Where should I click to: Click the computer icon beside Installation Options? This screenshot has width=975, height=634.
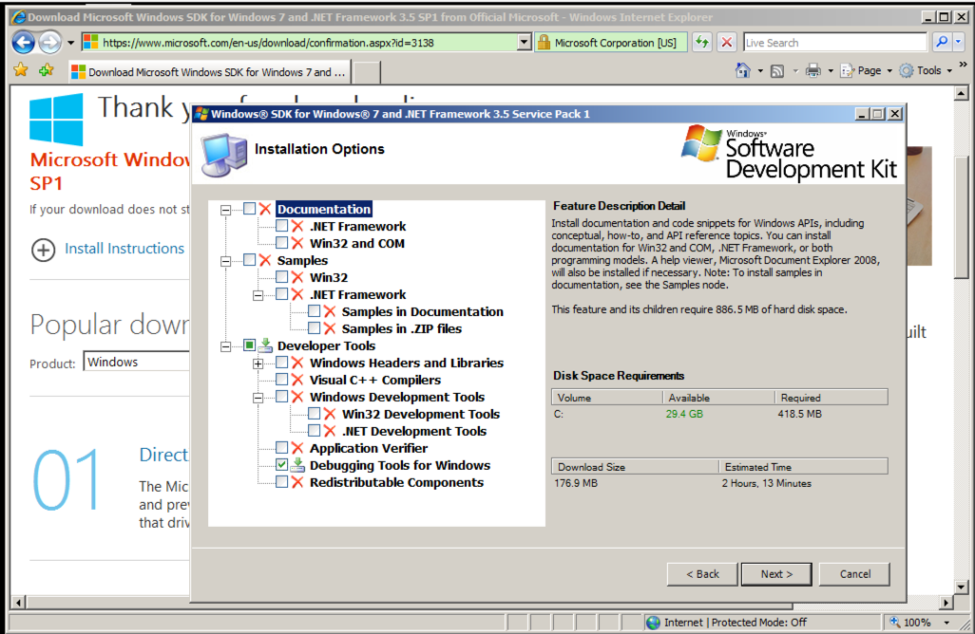tap(224, 155)
